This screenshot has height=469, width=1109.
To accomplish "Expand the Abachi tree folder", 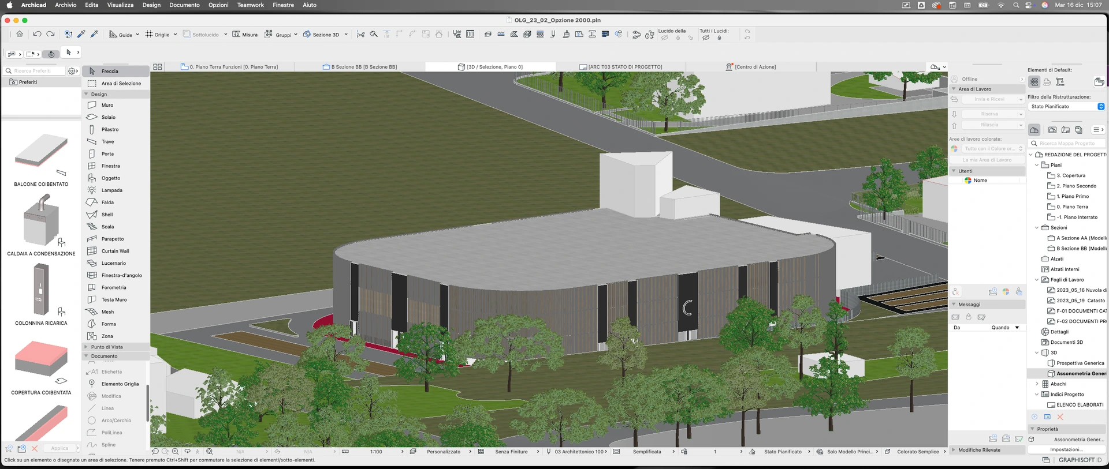I will (1037, 384).
